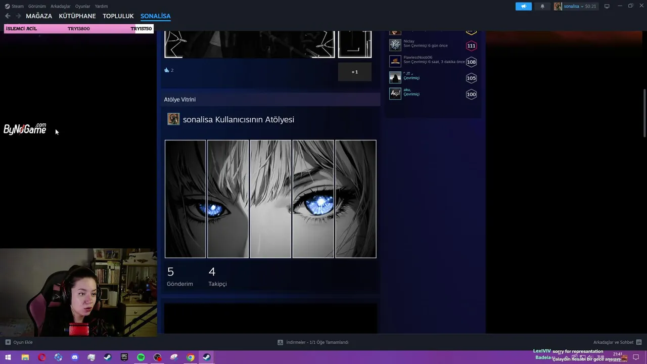647x364 pixels.
Task: Open the fourth workshop artwork with right eye
Action: click(313, 199)
